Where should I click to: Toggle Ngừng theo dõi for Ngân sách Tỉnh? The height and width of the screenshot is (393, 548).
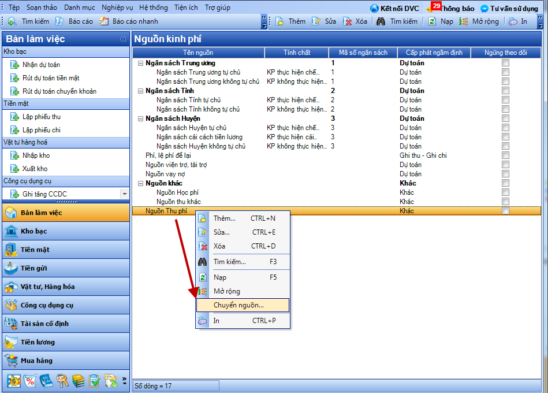[x=505, y=91]
